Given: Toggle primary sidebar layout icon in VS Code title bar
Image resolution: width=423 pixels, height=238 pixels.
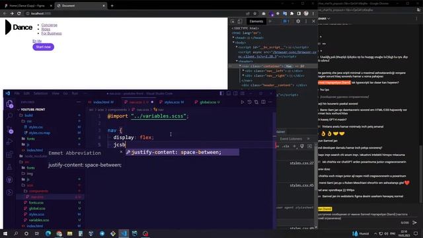Looking at the screenshot, I should [221, 93].
